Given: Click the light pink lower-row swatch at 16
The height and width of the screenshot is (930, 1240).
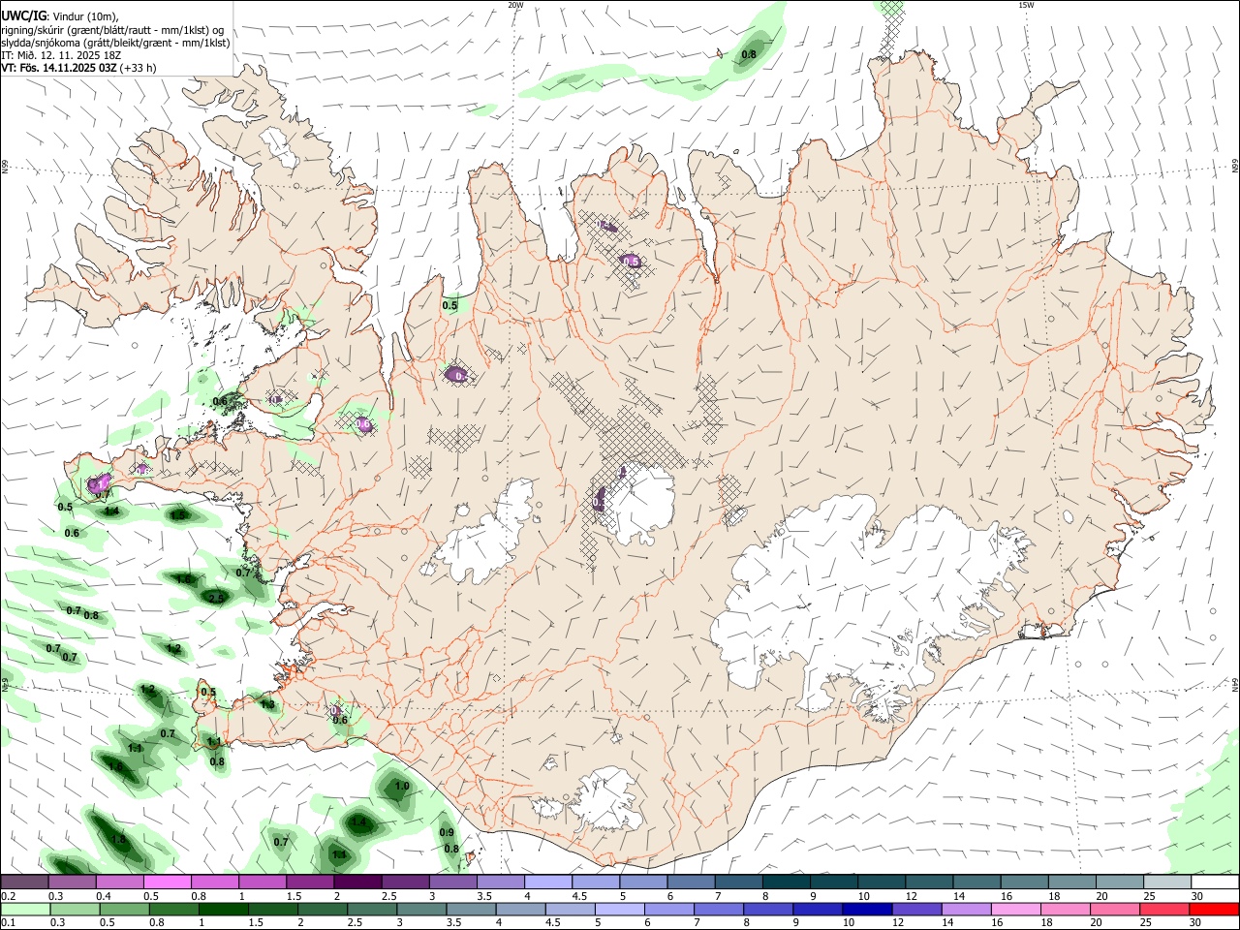Looking at the screenshot, I should [x=1015, y=909].
